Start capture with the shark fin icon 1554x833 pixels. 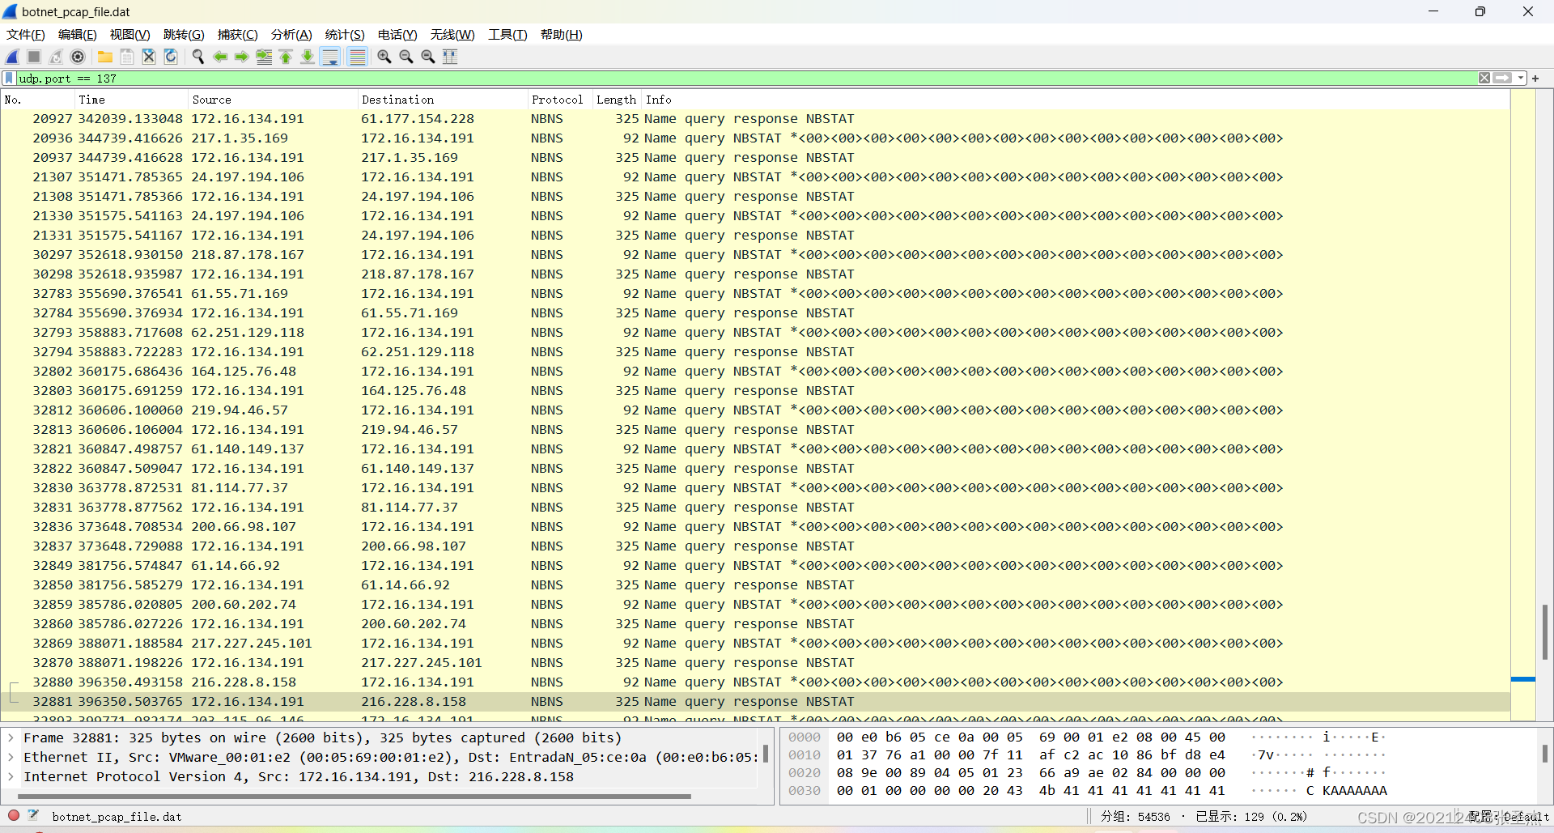[12, 57]
